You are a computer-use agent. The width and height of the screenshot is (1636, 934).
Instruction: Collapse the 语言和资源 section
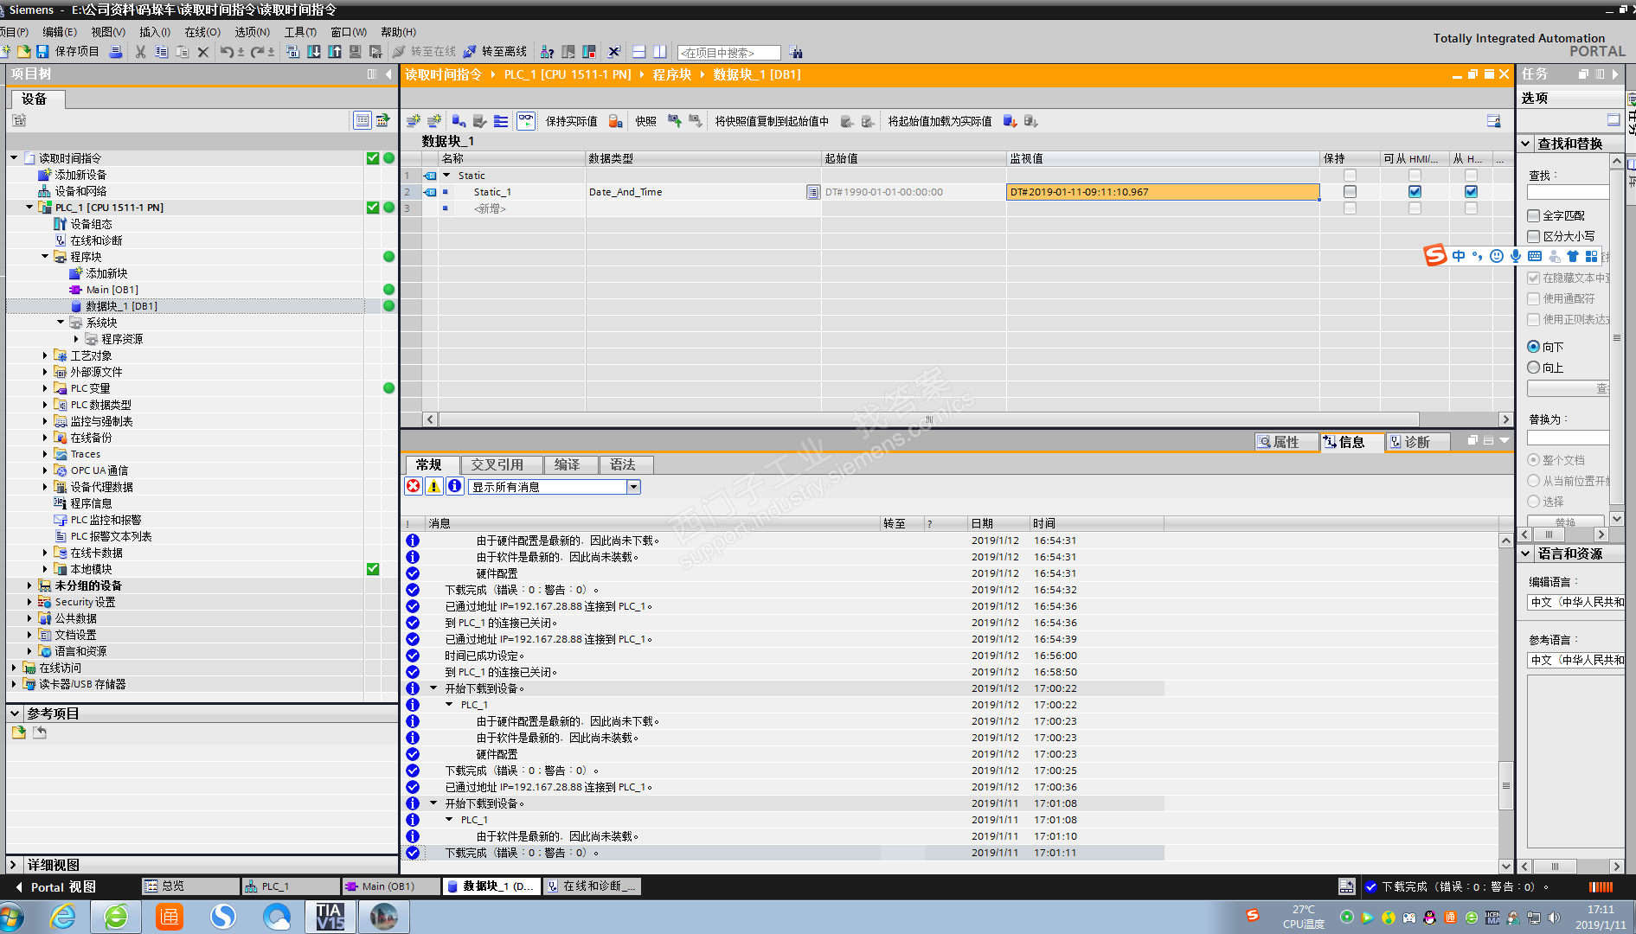[1526, 553]
